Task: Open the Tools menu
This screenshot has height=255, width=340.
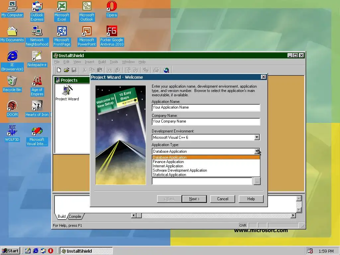Action: pyautogui.click(x=114, y=62)
